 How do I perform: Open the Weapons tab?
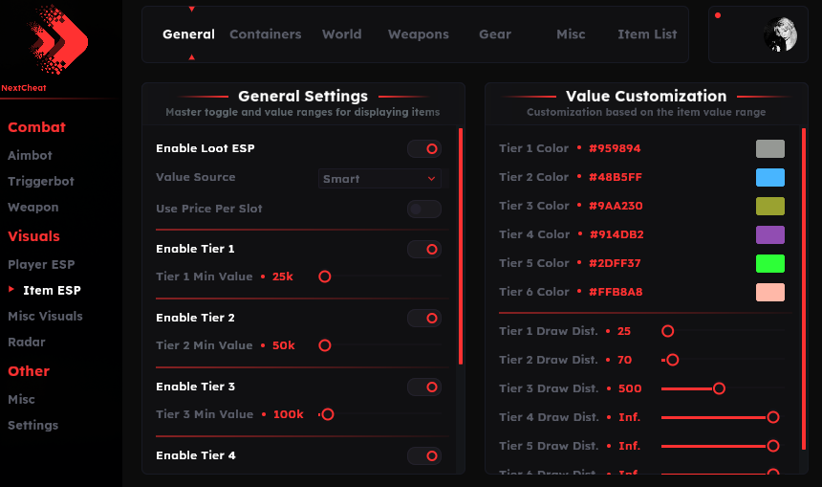point(418,34)
